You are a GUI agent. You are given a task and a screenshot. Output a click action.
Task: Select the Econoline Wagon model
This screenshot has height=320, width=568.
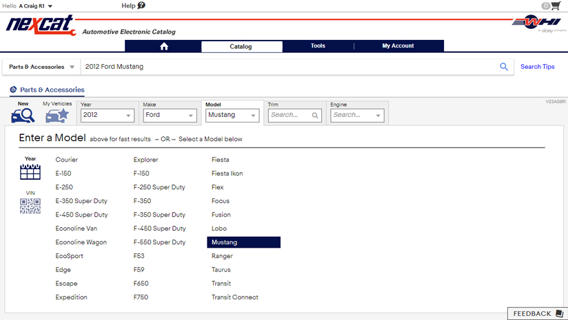(81, 242)
